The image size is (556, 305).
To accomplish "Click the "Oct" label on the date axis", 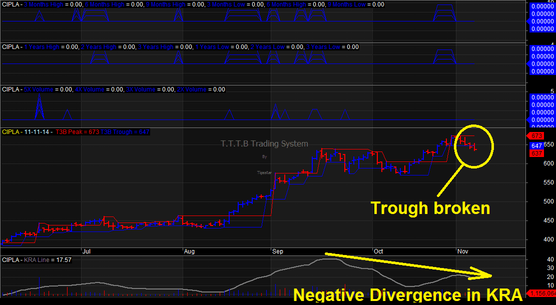I will pyautogui.click(x=378, y=251).
